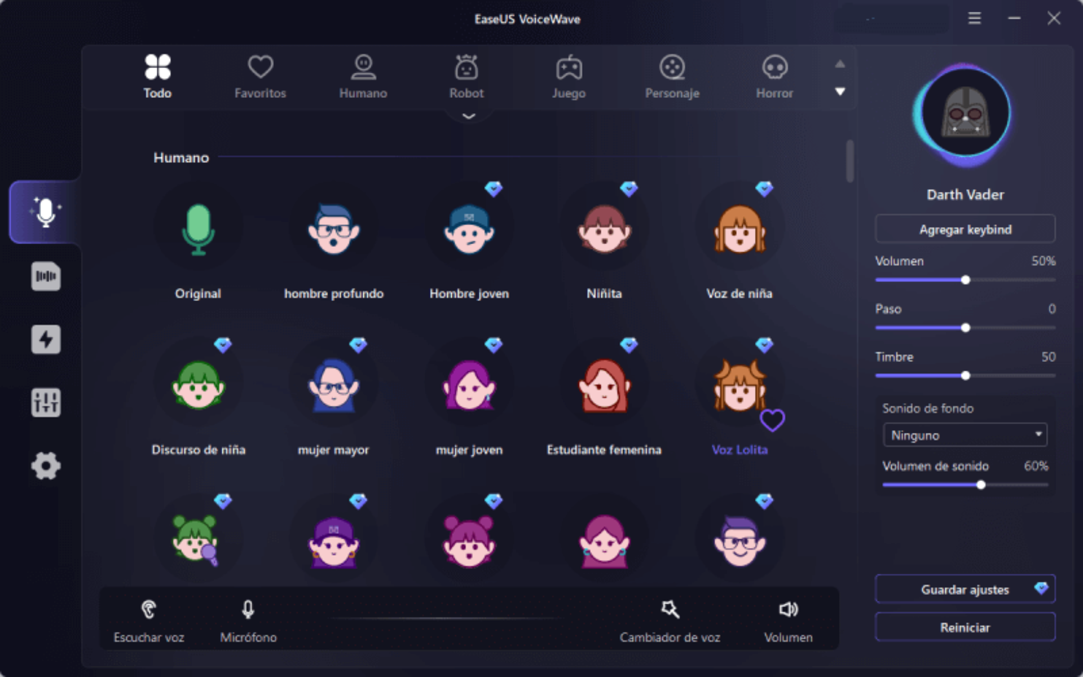The height and width of the screenshot is (677, 1083).
Task: Open the hamburger menu in title bar
Action: [975, 19]
